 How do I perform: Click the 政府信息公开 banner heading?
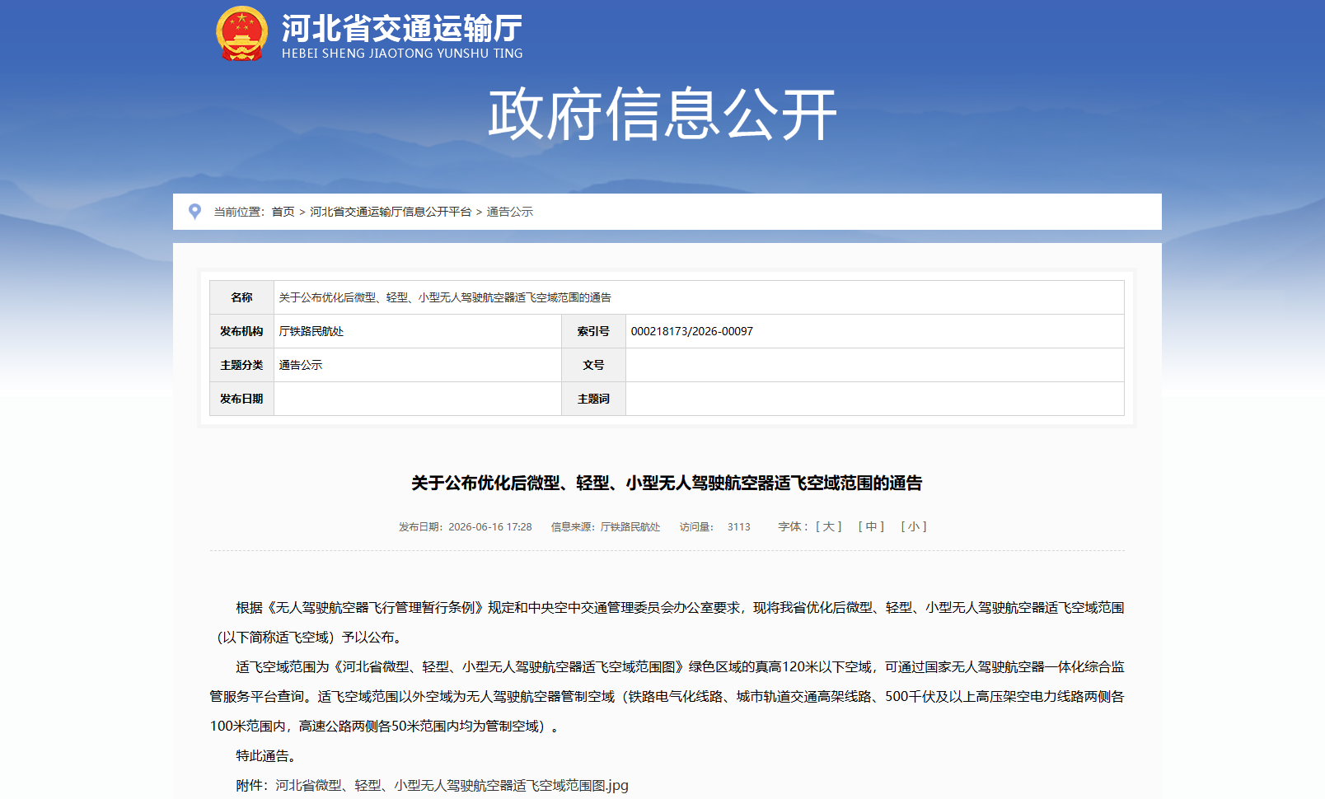click(662, 114)
